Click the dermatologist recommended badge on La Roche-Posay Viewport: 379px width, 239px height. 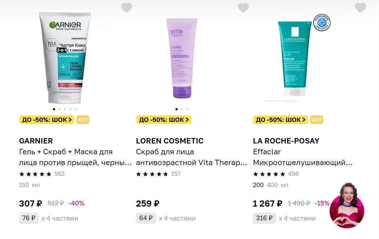pos(322,22)
